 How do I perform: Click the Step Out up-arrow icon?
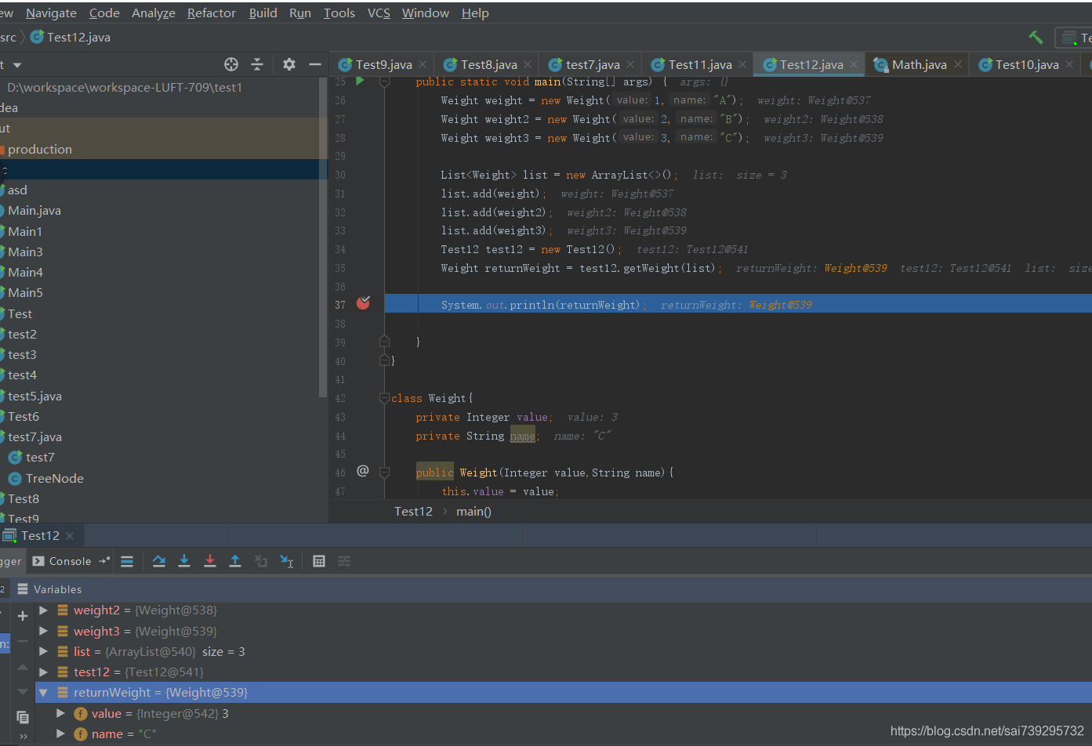pyautogui.click(x=235, y=561)
